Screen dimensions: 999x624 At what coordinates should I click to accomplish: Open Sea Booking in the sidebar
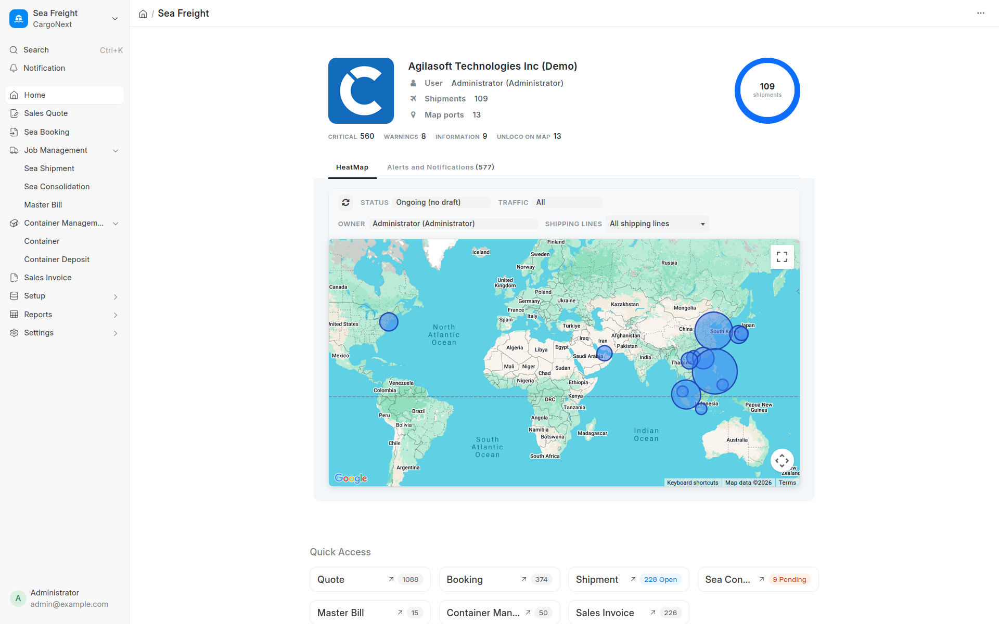point(65,132)
